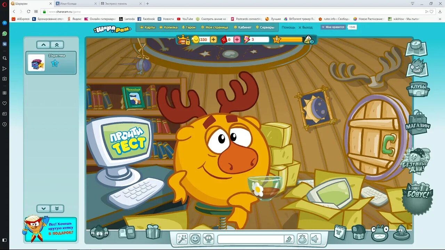The width and height of the screenshot is (445, 250).
Task: Open the Магазин shop bag
Action: click(418, 123)
